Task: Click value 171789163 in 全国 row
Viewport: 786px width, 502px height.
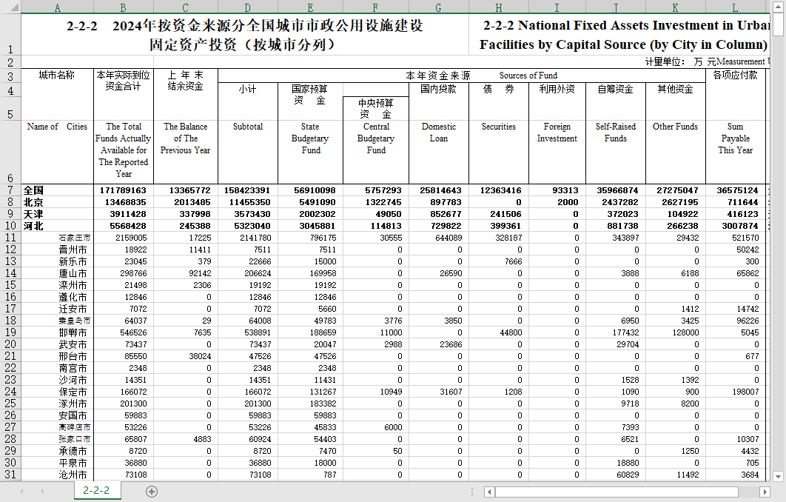Action: pyautogui.click(x=124, y=190)
